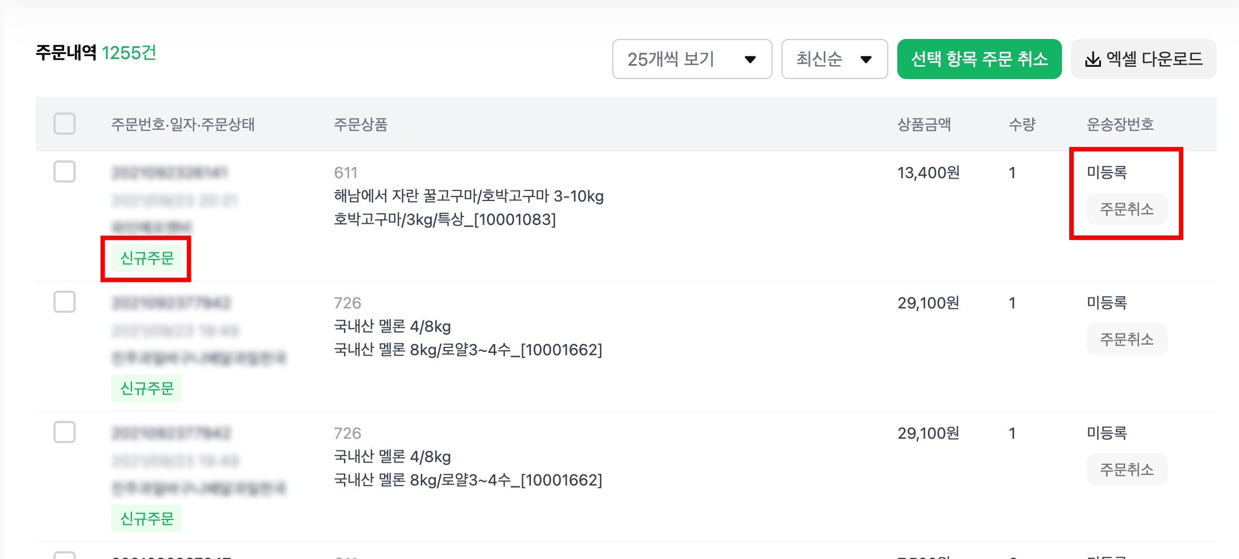This screenshot has height=559, width=1239.
Task: Open the 25개씩 보기 page size dropdown
Action: 692,59
